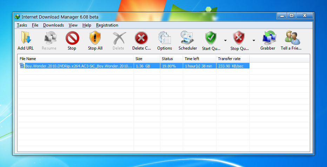327x167 pixels.
Task: Open the Downloads menu
Action: 53,25
